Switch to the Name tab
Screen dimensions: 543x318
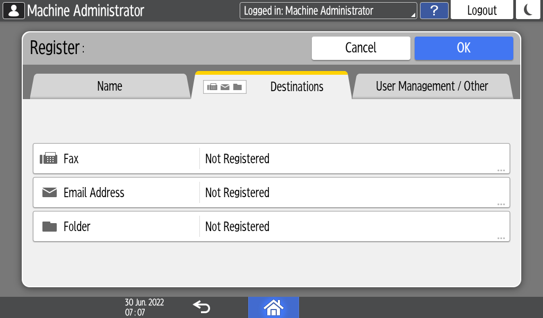point(109,86)
